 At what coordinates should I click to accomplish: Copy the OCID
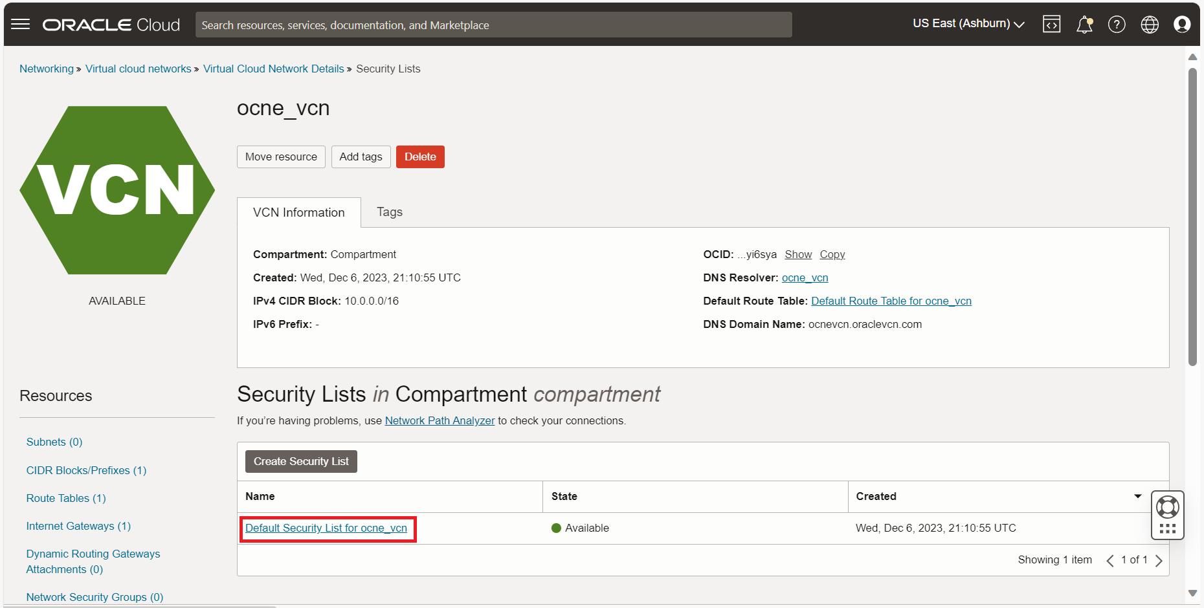[832, 254]
